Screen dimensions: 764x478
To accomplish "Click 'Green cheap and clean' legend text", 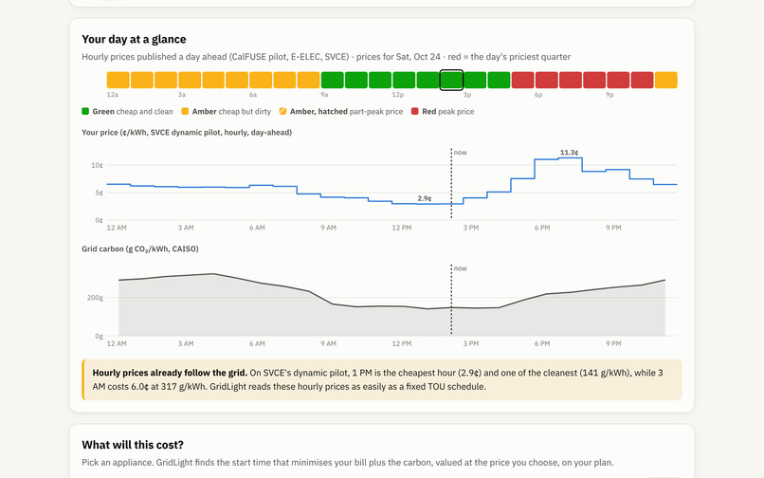I will click(133, 112).
